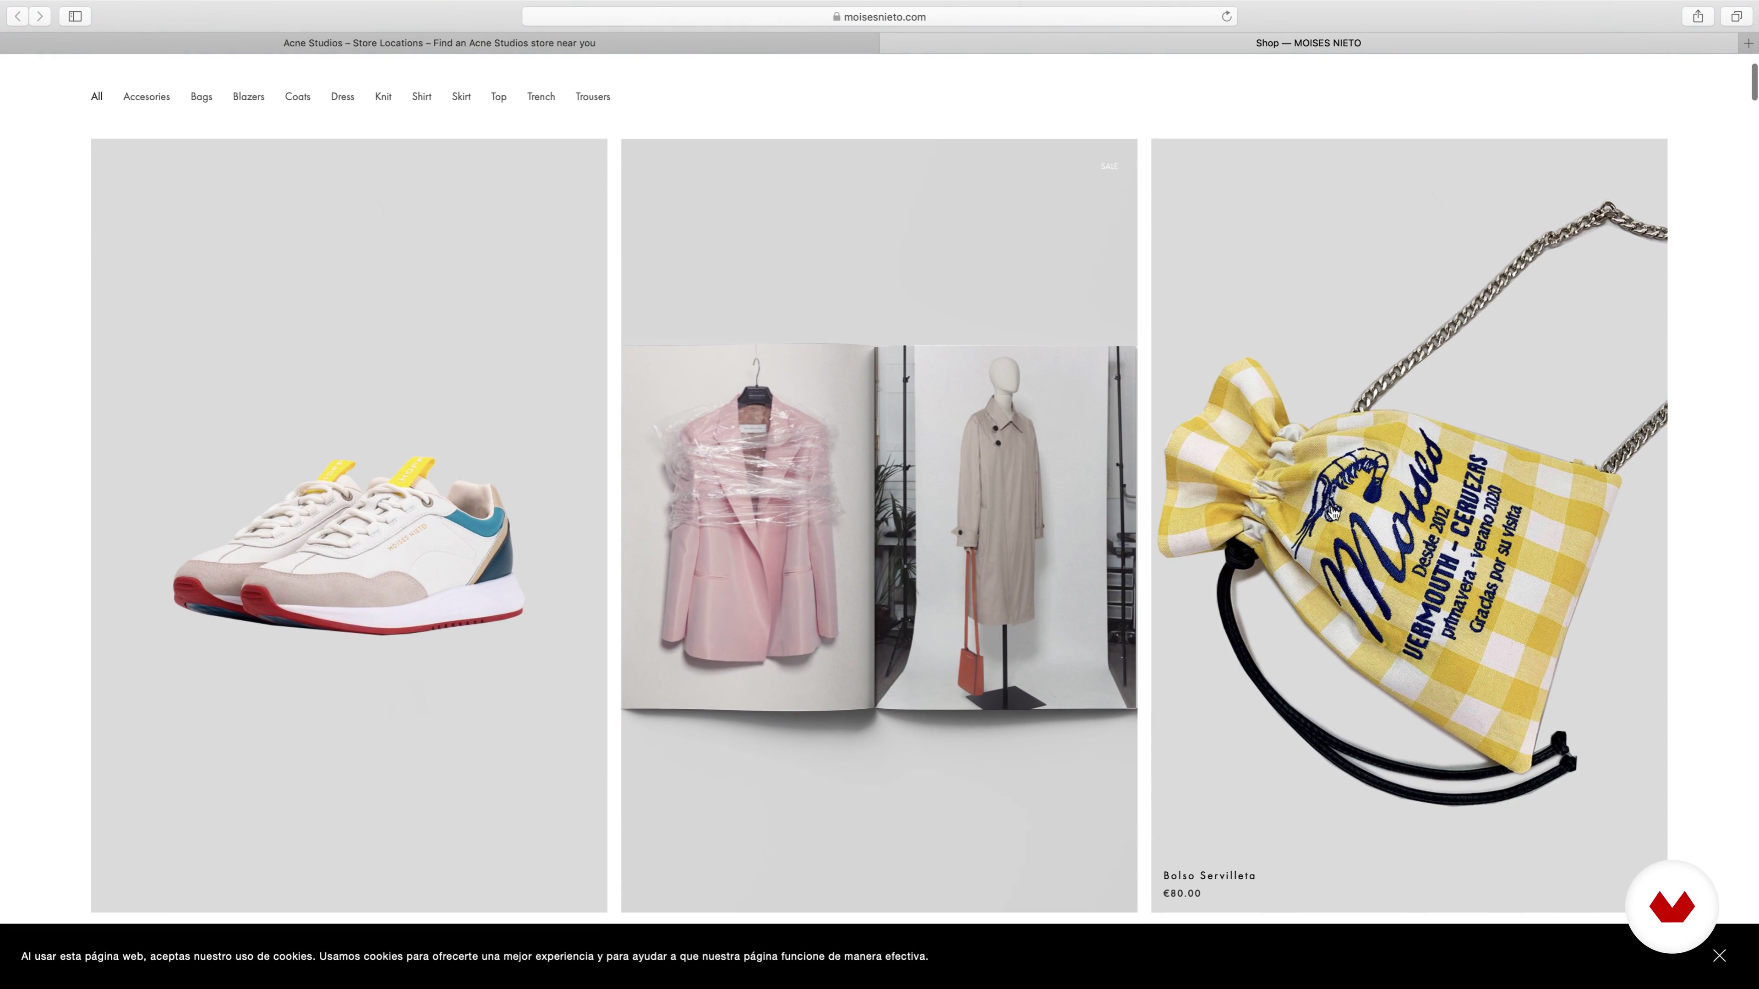Image resolution: width=1759 pixels, height=989 pixels.
Task: Select the Shop — MOISES NIETO tab
Action: [x=1308, y=43]
